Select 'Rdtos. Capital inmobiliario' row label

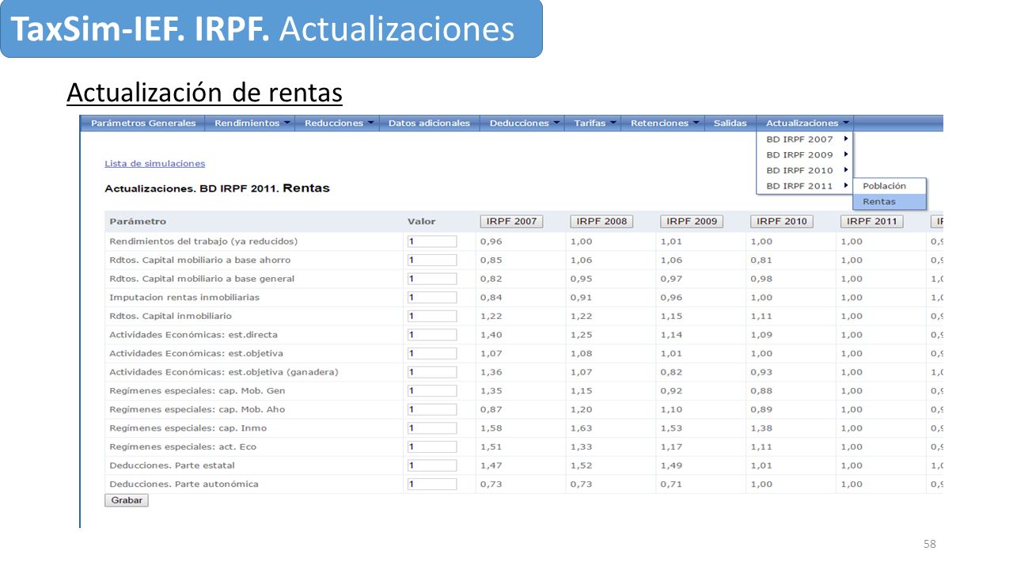pyautogui.click(x=170, y=316)
